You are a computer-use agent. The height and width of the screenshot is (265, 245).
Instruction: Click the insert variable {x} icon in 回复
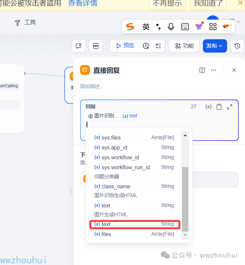[x=208, y=107]
